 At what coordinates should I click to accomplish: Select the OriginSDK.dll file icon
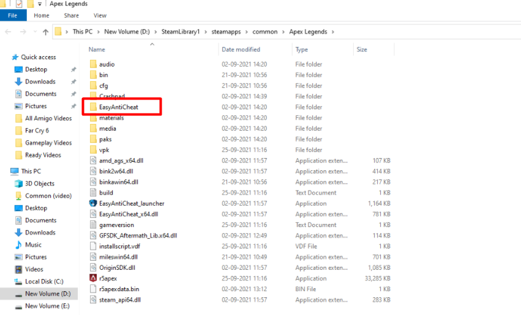[94, 267]
